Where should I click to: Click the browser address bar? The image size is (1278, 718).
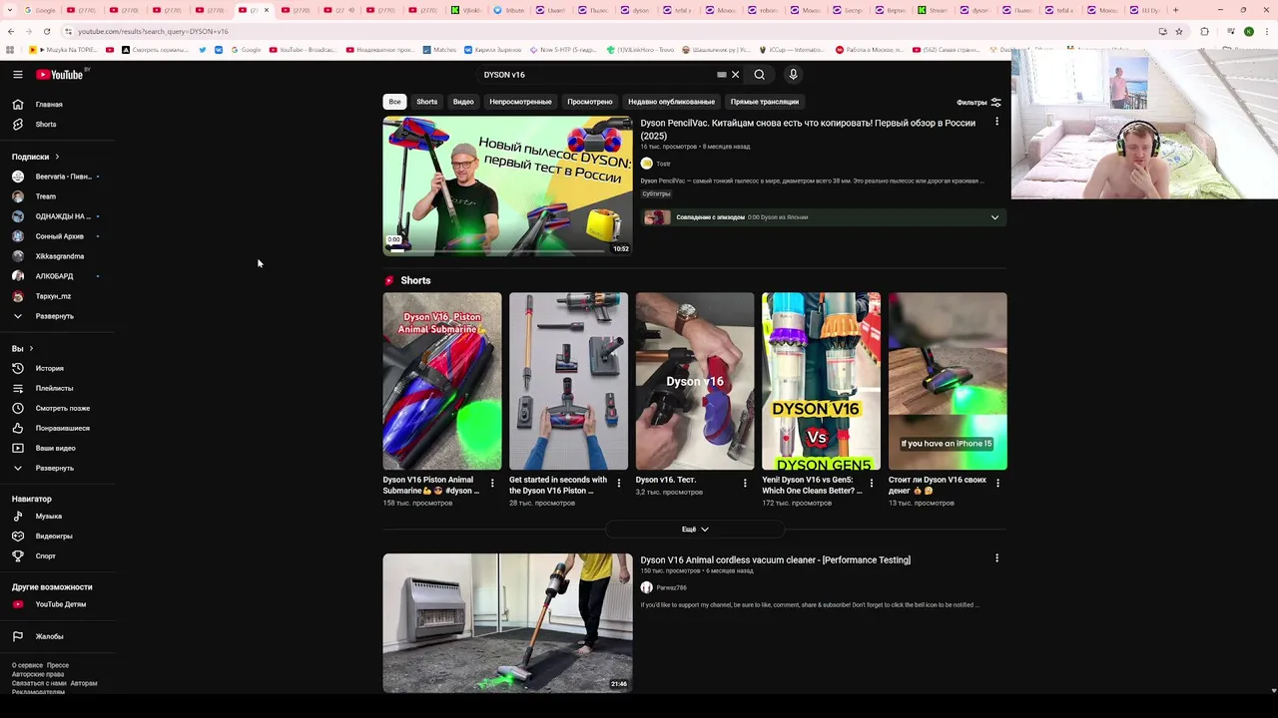(x=599, y=31)
